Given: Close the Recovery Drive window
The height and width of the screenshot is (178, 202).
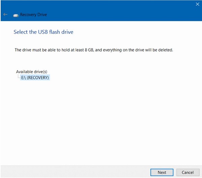Looking at the screenshot, I should (x=197, y=4).
